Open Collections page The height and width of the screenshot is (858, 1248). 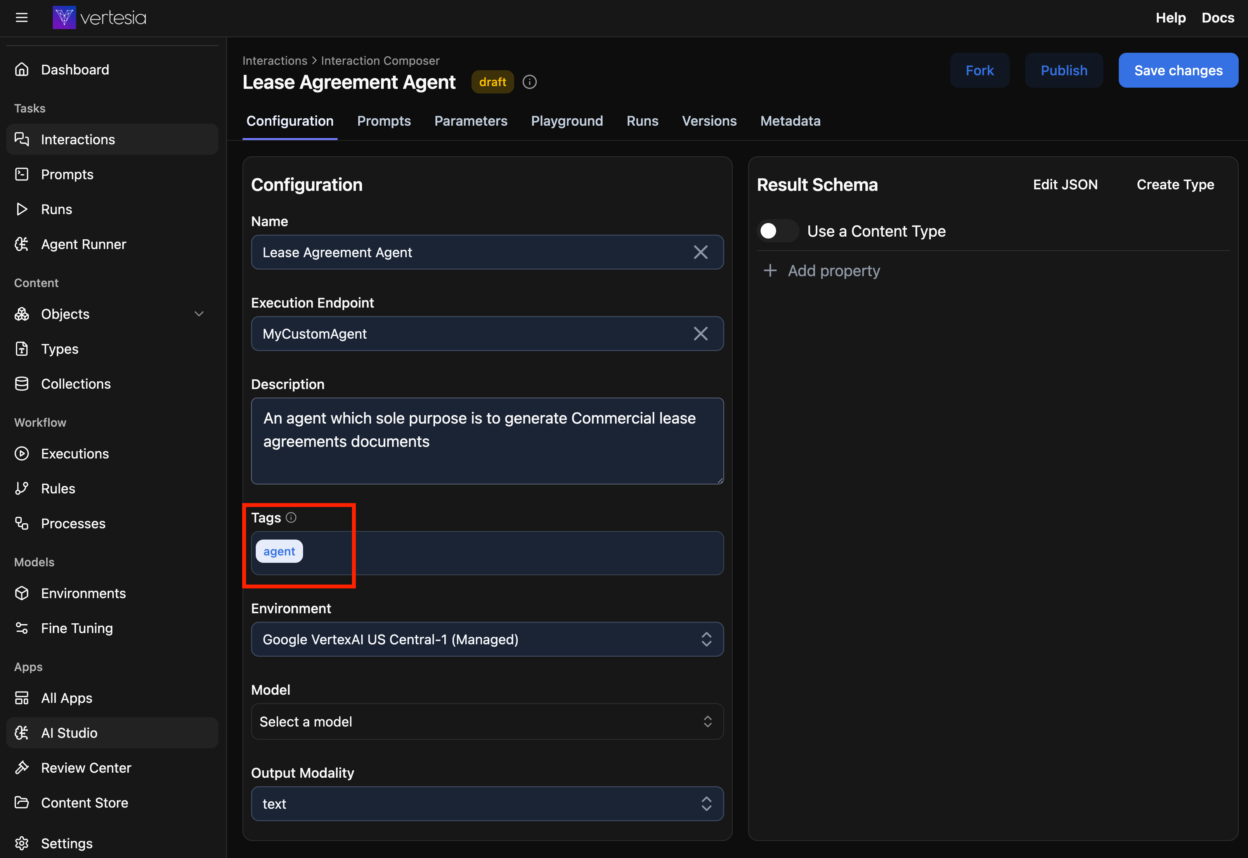(112, 384)
